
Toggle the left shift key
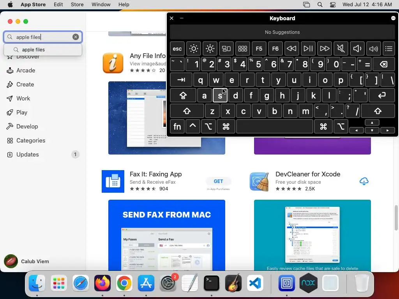[187, 111]
